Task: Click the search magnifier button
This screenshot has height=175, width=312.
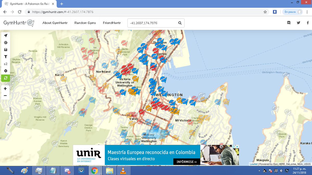Action: click(180, 23)
